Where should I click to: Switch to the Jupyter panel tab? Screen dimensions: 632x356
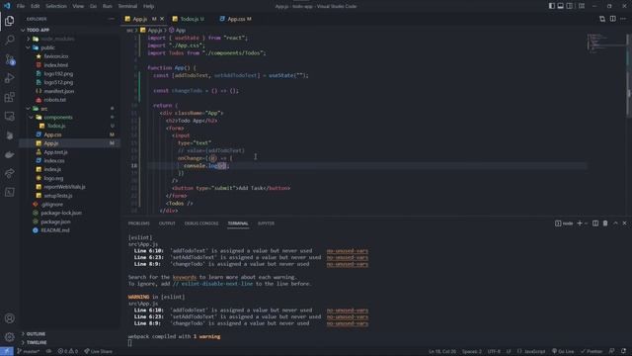pyautogui.click(x=266, y=223)
